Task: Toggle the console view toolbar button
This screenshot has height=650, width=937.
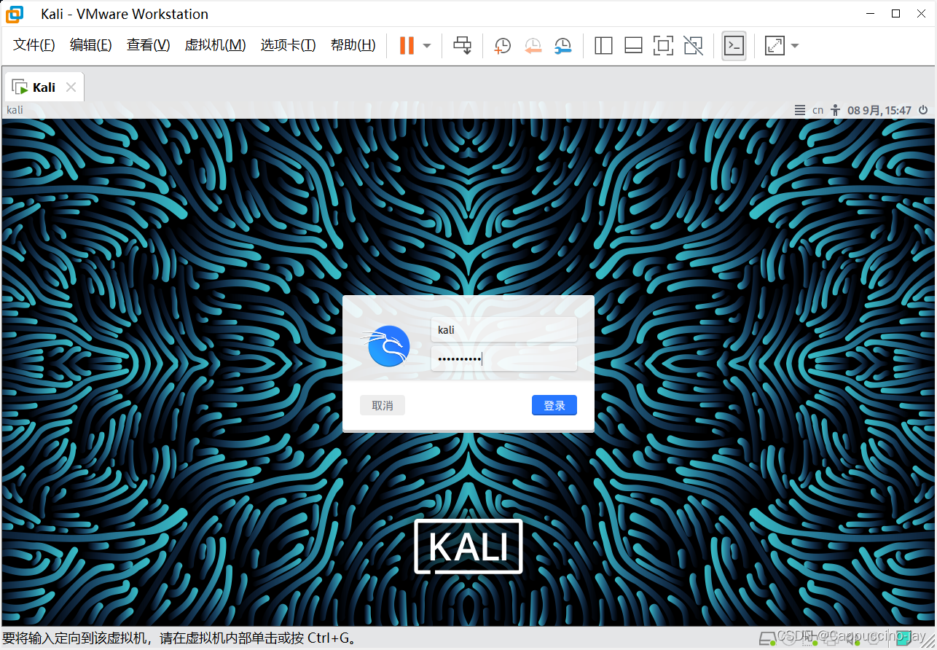Action: coord(734,46)
